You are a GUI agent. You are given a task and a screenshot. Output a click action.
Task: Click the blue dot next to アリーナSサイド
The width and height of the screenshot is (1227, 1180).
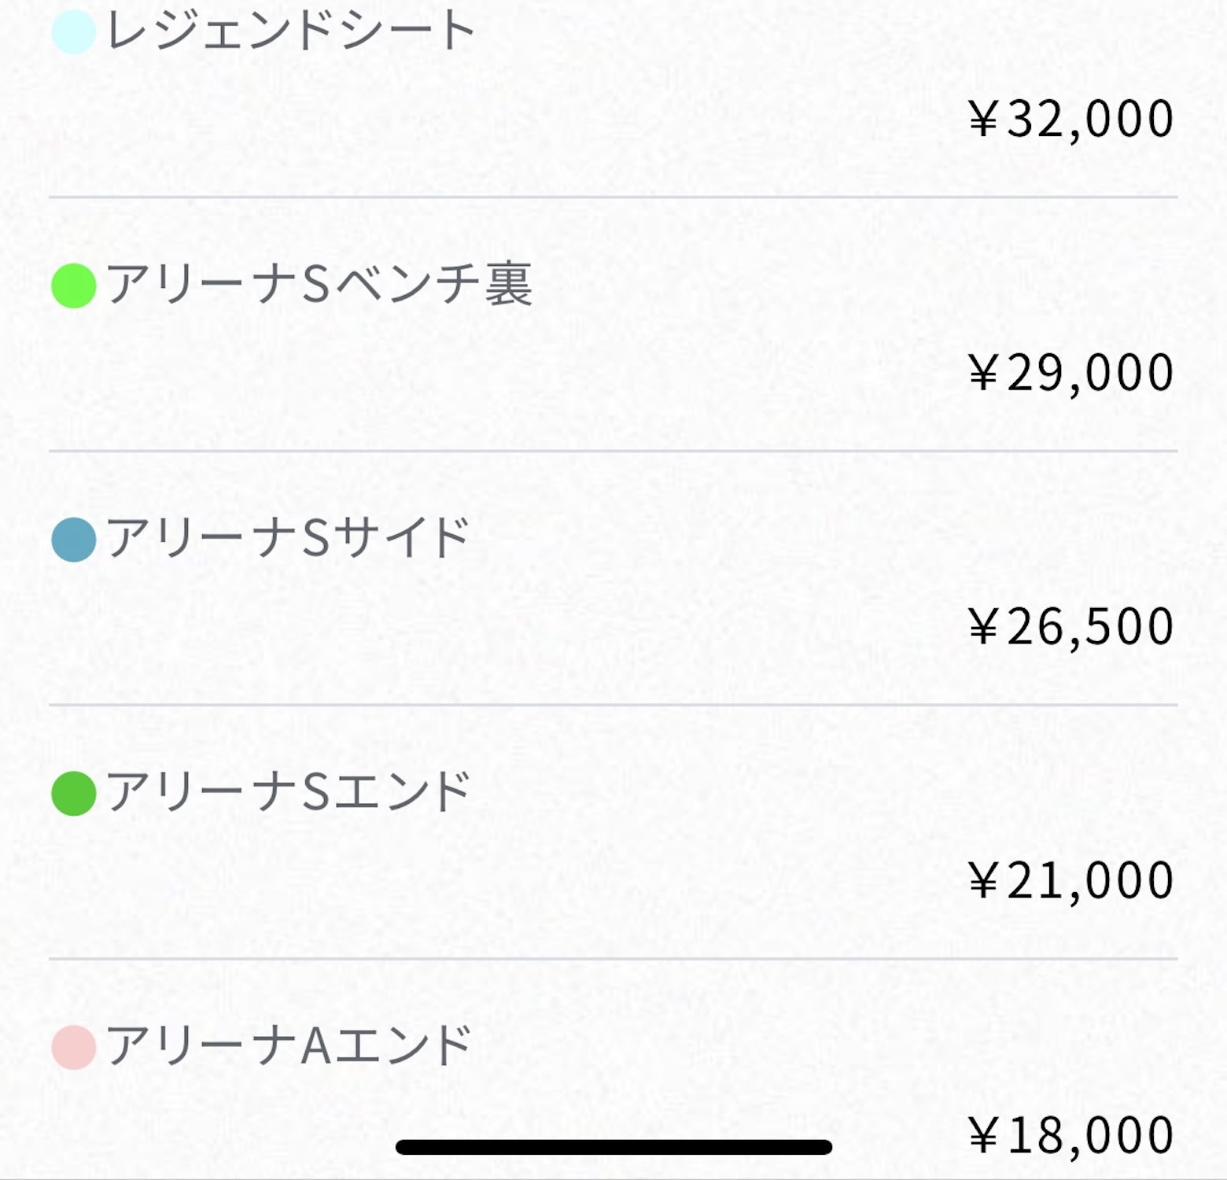(x=73, y=540)
